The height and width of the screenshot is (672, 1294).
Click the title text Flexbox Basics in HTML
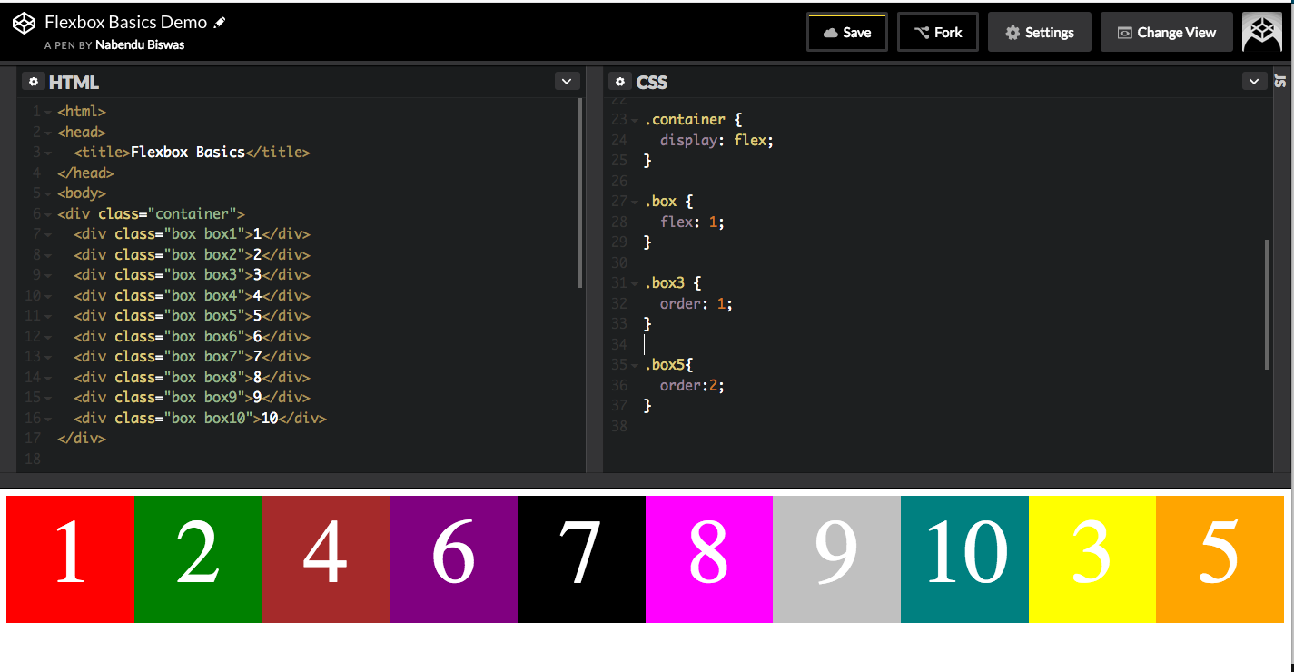click(188, 153)
